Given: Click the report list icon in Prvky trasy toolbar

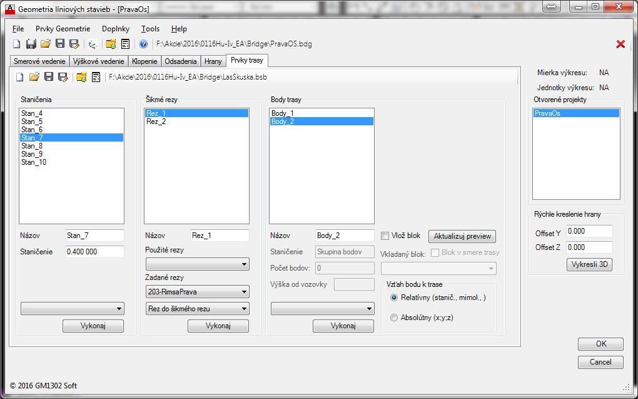Looking at the screenshot, I should click(x=96, y=77).
